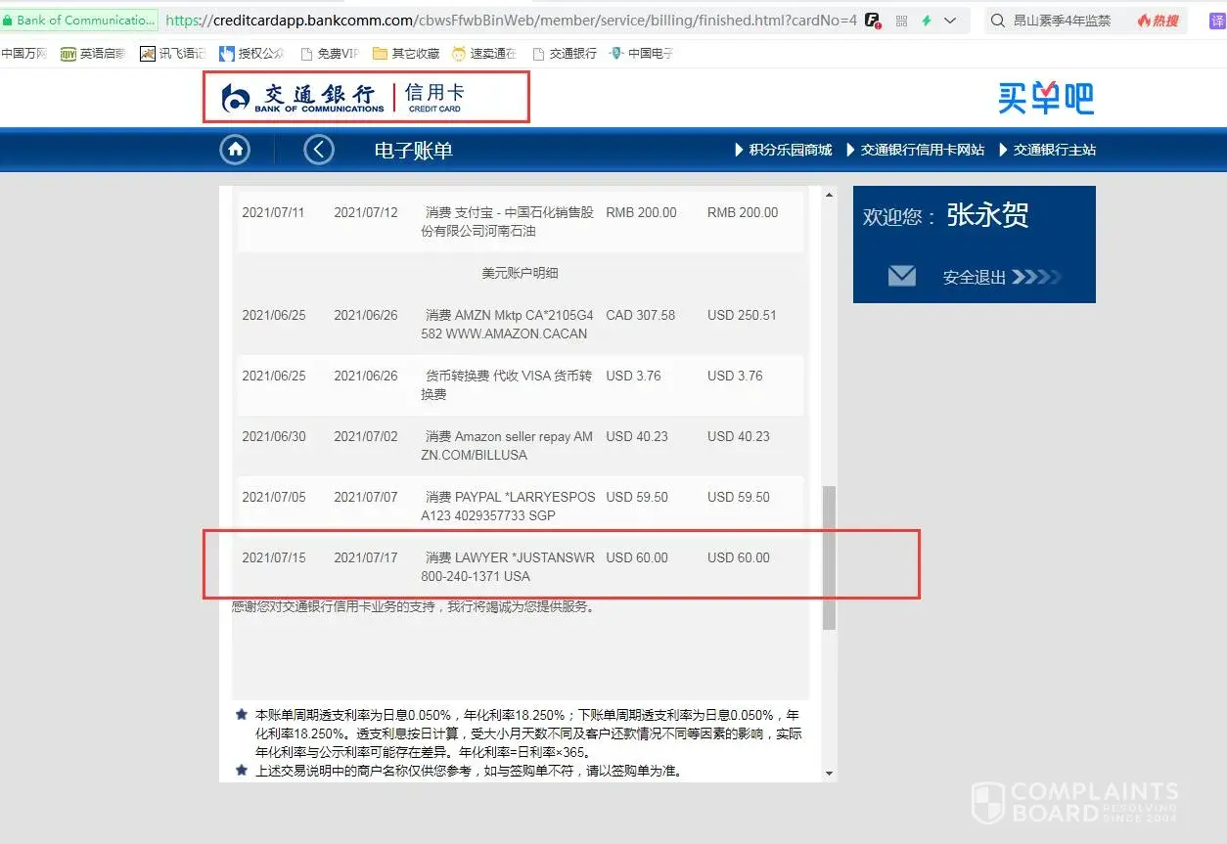Open the 交通银行主站 link
Viewport: 1227px width, 844px height.
(x=1047, y=150)
